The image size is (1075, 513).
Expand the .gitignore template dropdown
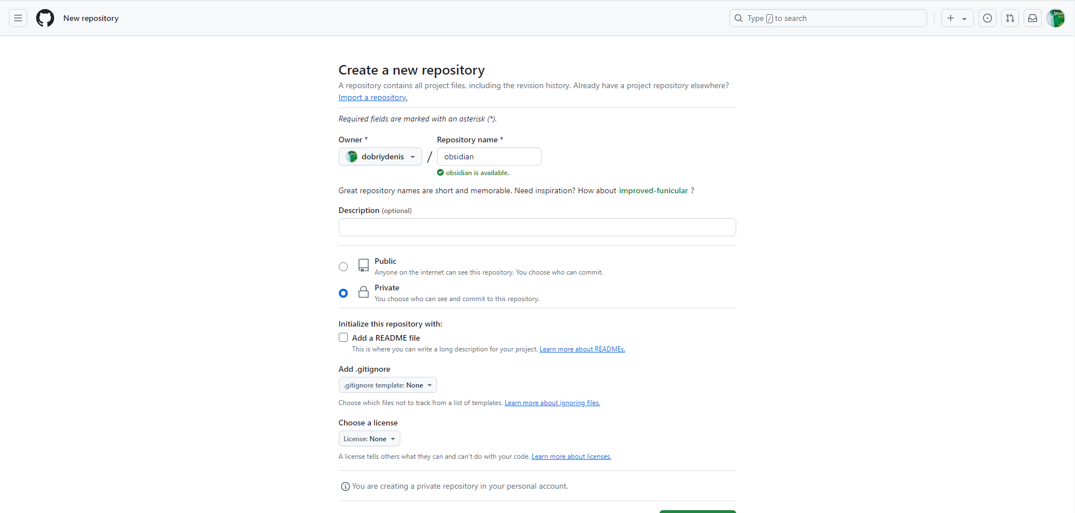click(388, 385)
